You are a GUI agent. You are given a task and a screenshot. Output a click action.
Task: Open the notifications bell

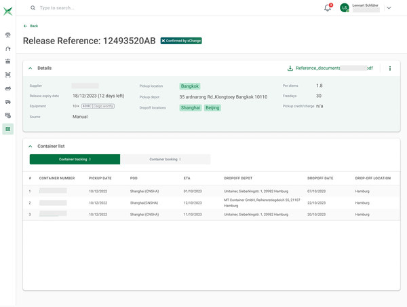click(328, 8)
